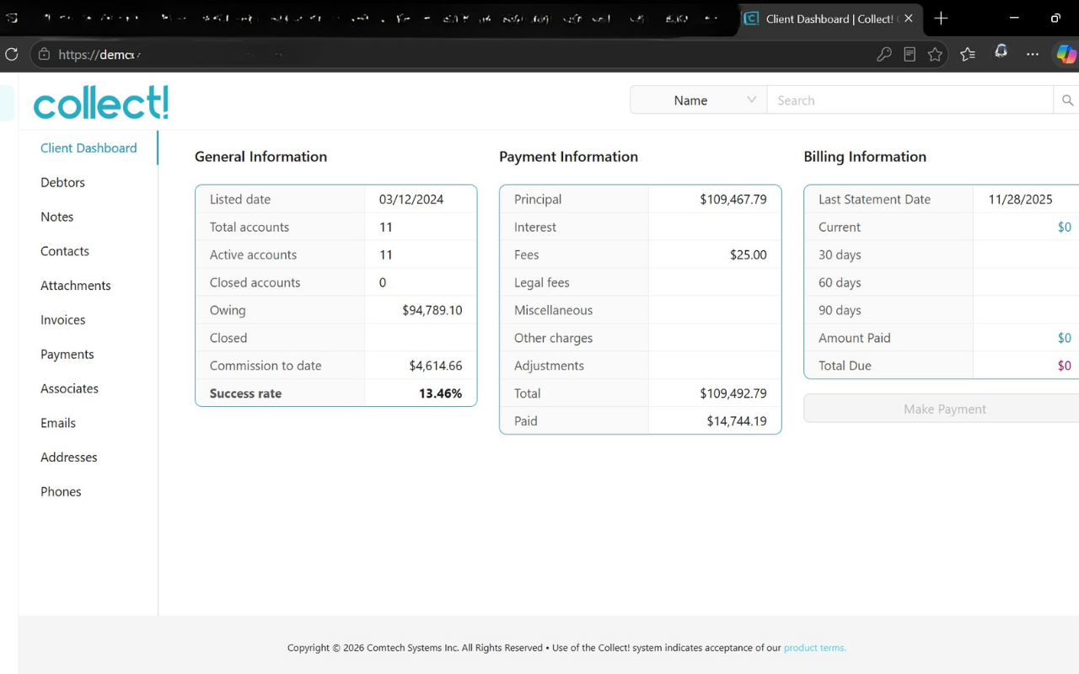Click the Billing Information heading
The height and width of the screenshot is (674, 1079).
[865, 157]
